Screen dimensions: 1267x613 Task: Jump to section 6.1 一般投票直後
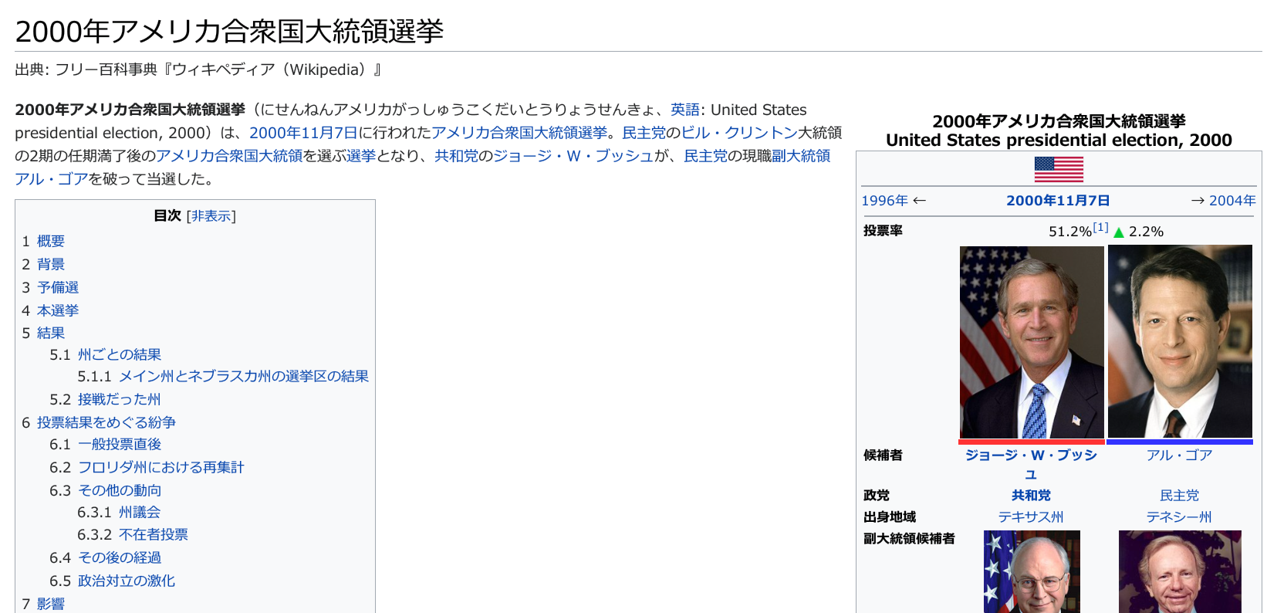click(x=106, y=445)
